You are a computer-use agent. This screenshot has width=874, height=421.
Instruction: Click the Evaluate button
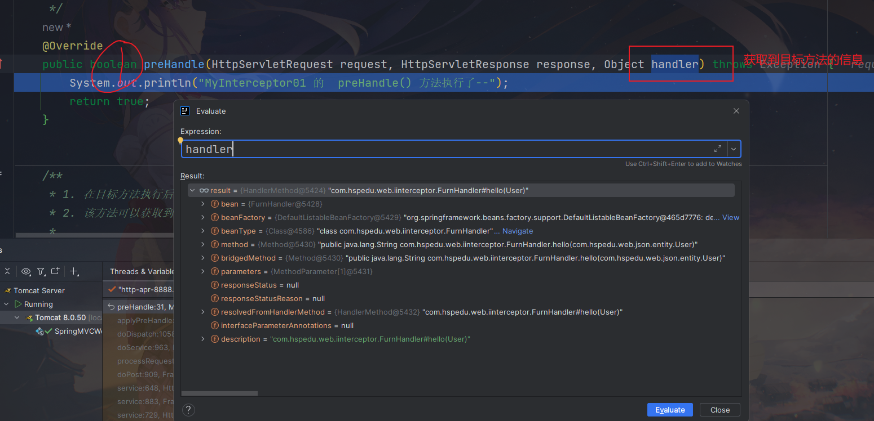coord(670,410)
